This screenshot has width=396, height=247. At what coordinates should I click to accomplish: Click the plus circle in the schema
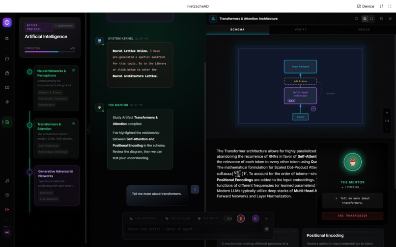pos(313,109)
